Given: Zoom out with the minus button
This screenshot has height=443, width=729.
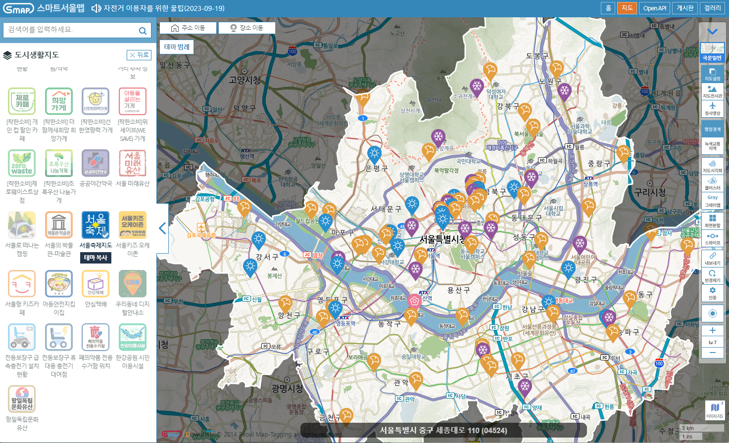Looking at the screenshot, I should pyautogui.click(x=712, y=352).
